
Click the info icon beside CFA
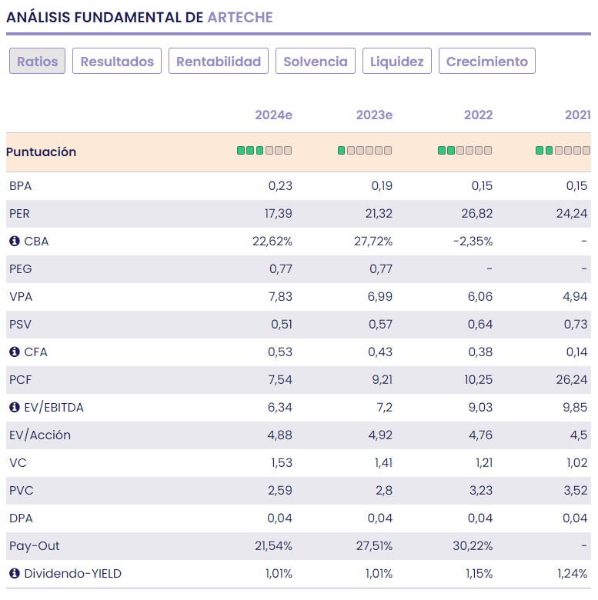tap(15, 352)
